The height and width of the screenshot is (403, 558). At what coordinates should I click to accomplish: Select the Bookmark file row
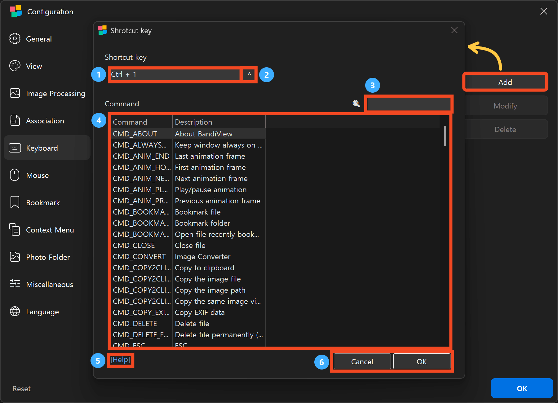[188, 212]
